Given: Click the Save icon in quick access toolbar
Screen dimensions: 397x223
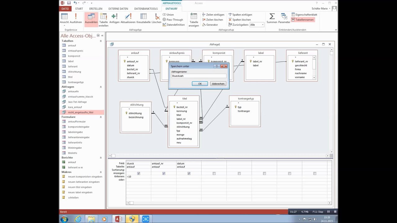Looking at the screenshot, I should tap(69, 3).
